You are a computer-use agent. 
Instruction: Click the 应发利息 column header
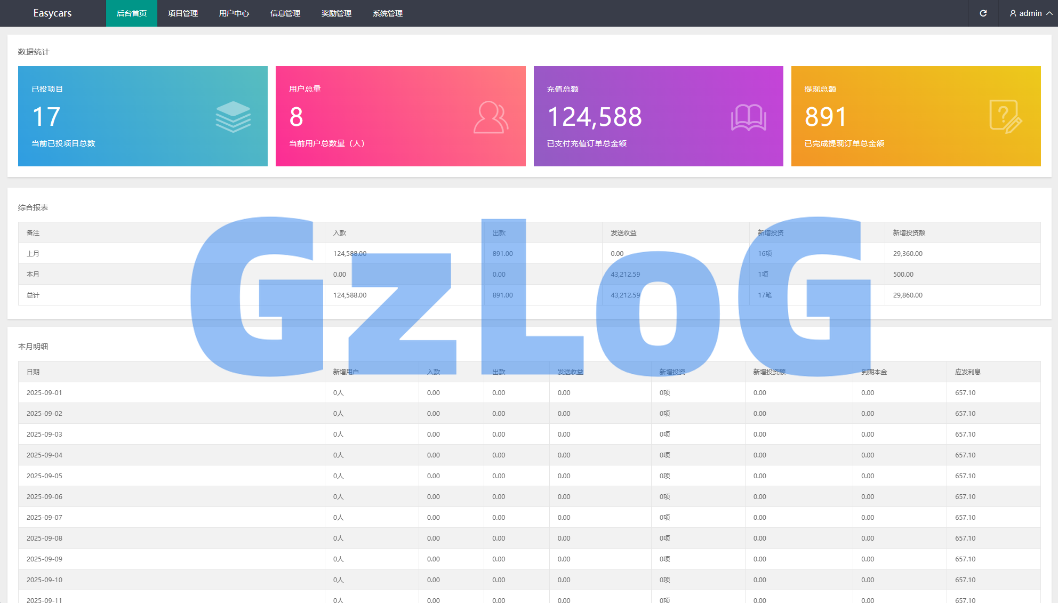(968, 372)
